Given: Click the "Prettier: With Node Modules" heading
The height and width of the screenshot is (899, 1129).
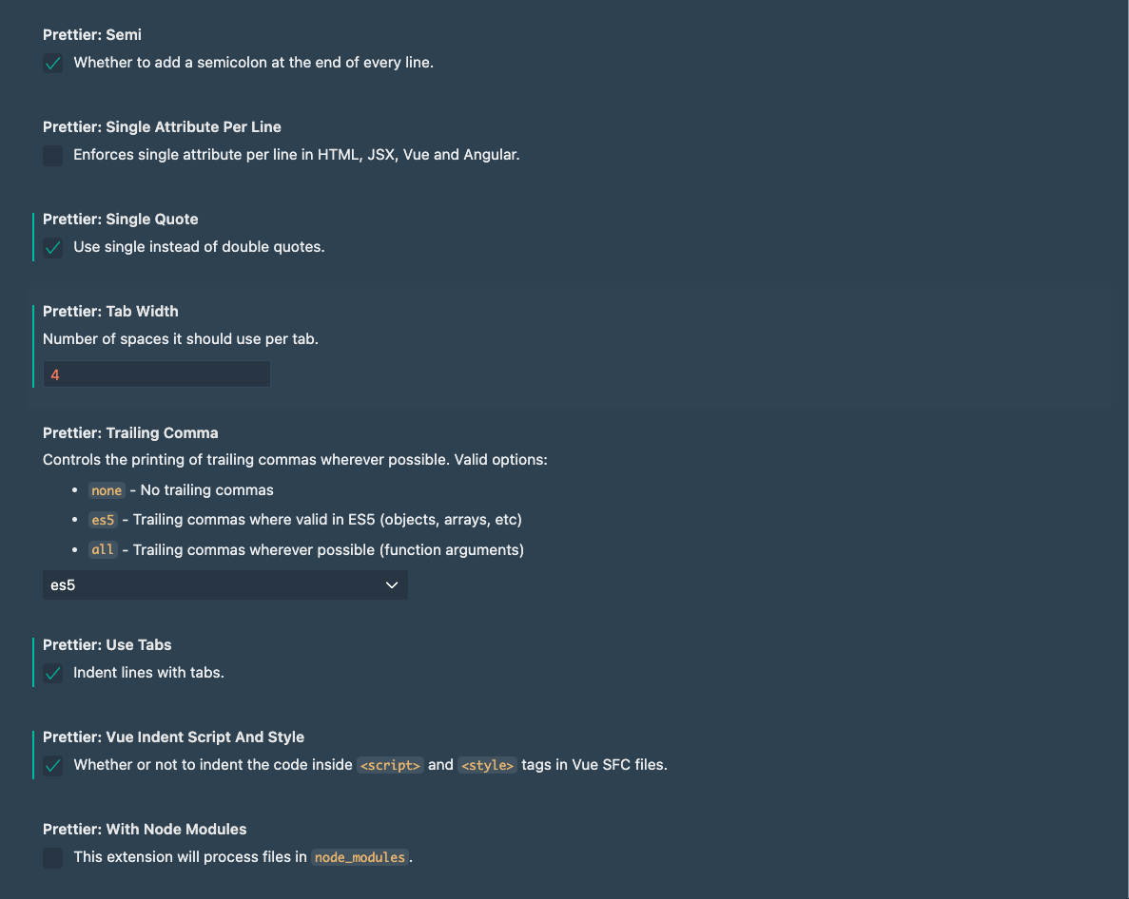Looking at the screenshot, I should (145, 830).
